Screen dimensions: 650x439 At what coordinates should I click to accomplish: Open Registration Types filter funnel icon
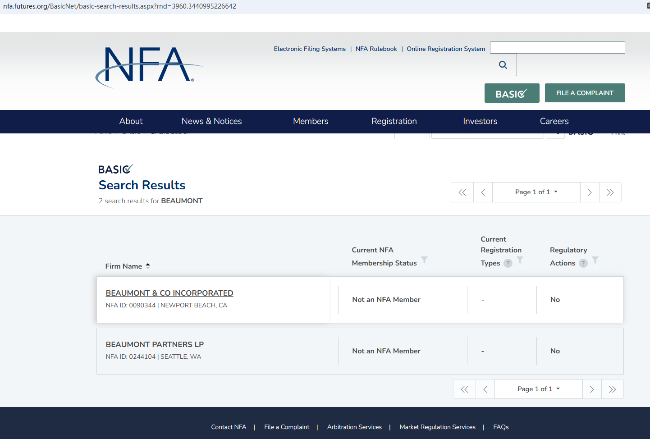[x=520, y=261]
